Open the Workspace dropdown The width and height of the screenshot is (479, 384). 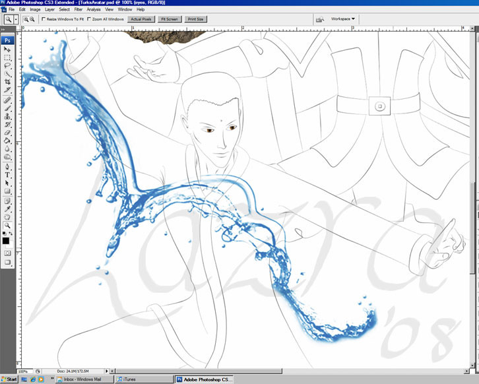click(x=342, y=19)
